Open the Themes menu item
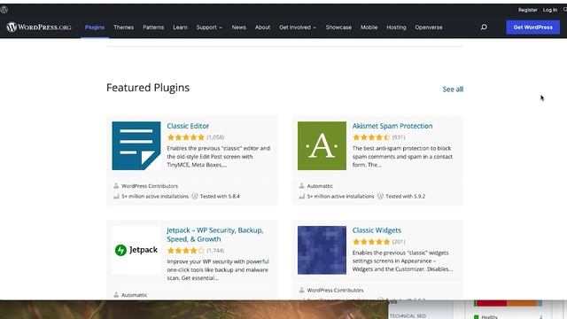This screenshot has height=319, width=567. tap(124, 27)
